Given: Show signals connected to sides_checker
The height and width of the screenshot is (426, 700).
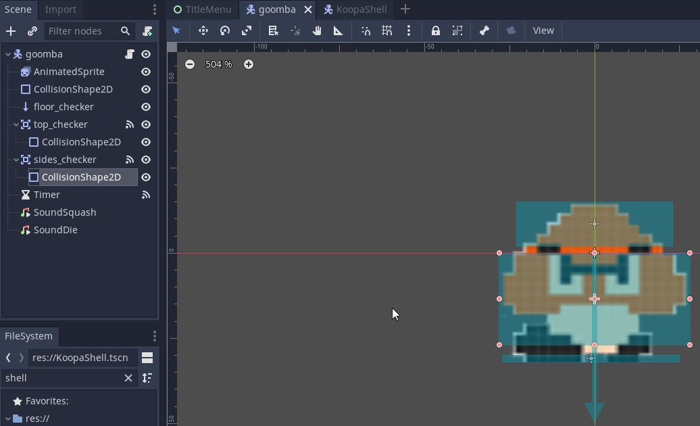Looking at the screenshot, I should (130, 160).
